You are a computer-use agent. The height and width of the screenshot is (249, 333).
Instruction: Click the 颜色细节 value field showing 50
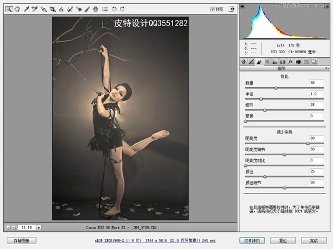316,182
